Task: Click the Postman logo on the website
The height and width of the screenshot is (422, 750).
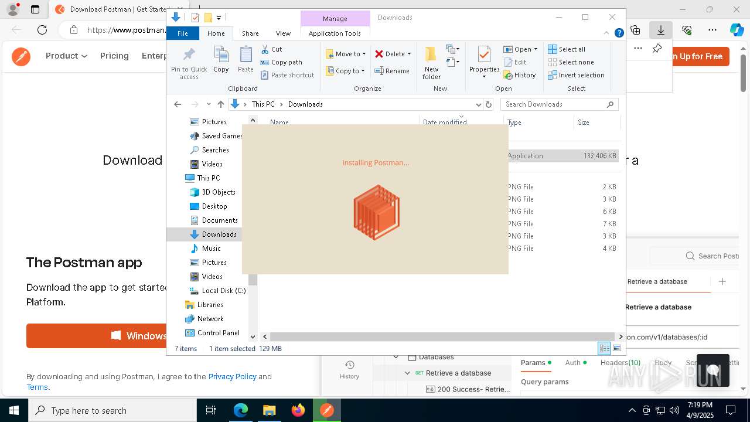Action: [x=21, y=56]
